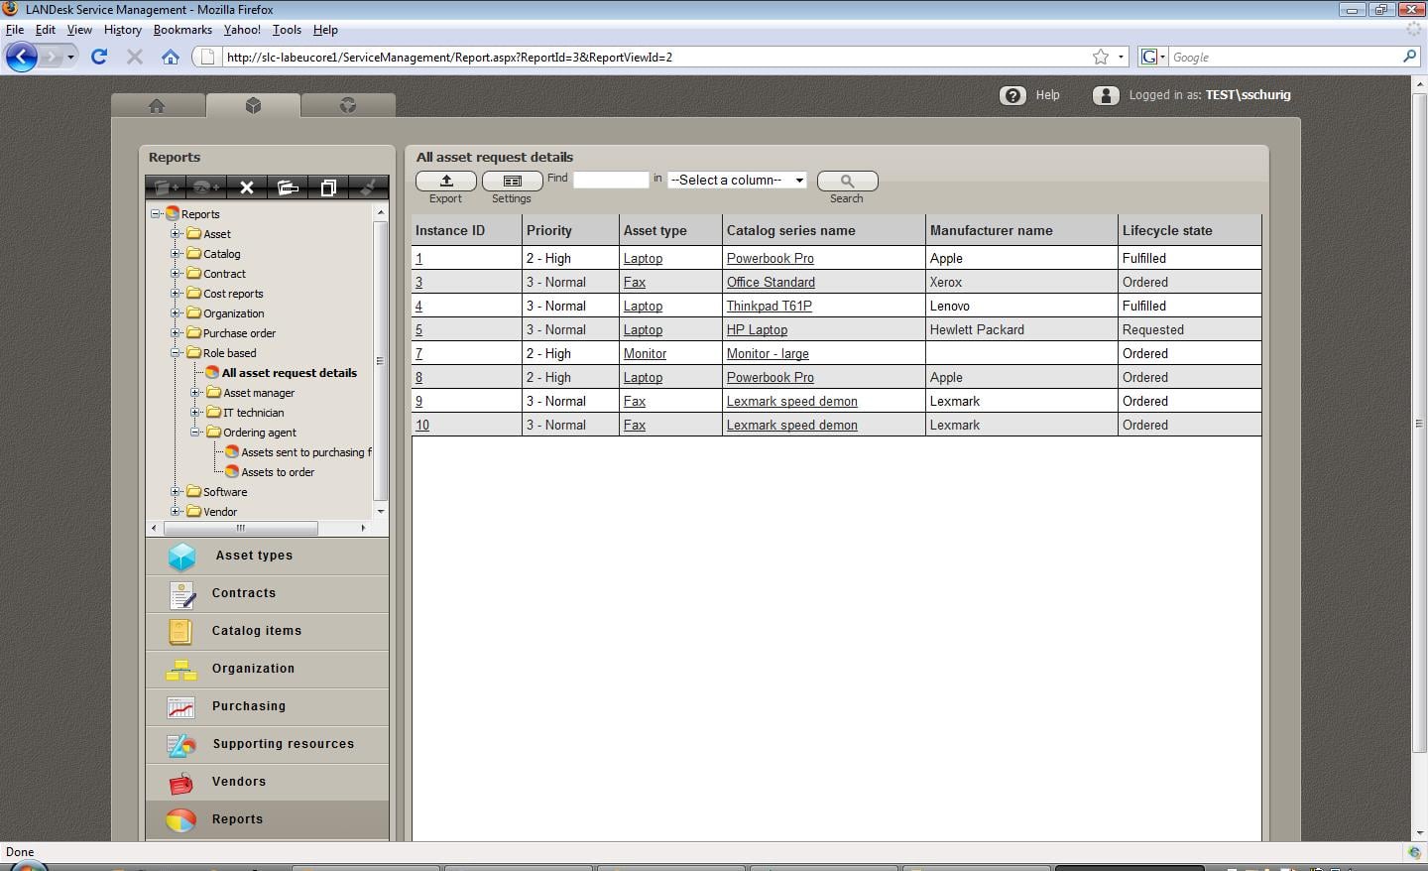Image resolution: width=1428 pixels, height=871 pixels.
Task: Expand the Cost reports folder
Action: 176,294
